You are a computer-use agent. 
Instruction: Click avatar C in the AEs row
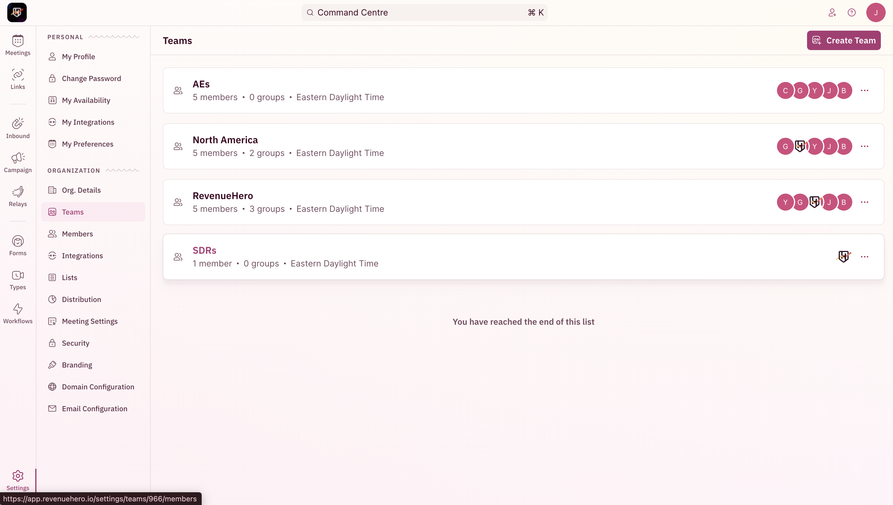[x=785, y=90]
